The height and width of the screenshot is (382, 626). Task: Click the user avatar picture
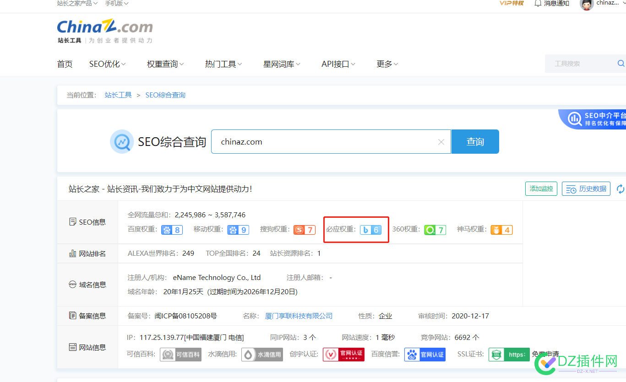click(587, 4)
